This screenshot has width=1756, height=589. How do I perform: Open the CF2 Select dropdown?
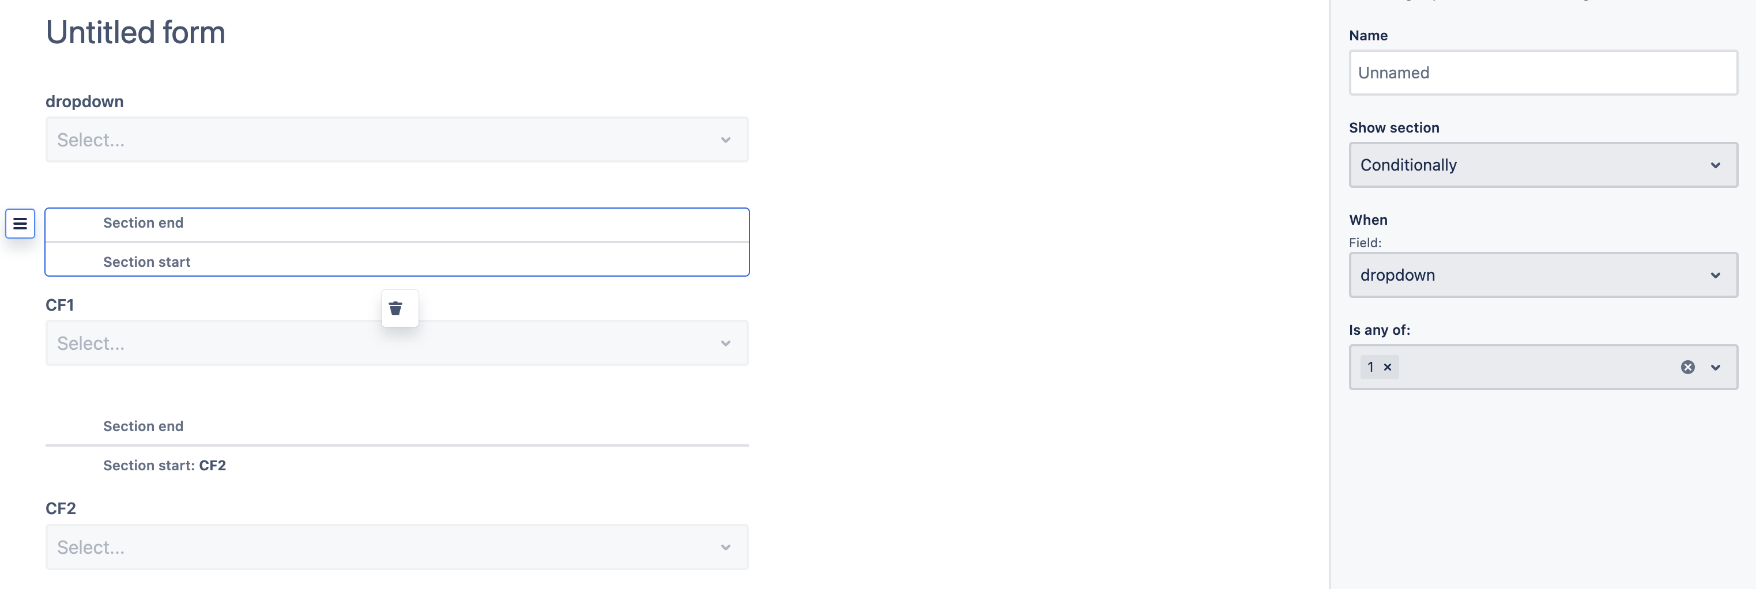pos(397,548)
